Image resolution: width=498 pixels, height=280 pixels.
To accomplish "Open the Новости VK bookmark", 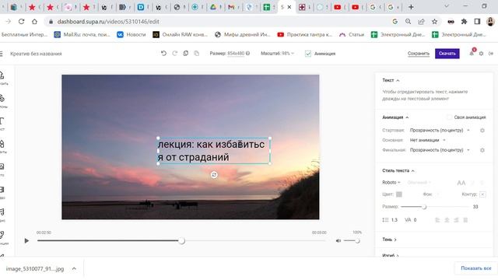I will 132,34.
